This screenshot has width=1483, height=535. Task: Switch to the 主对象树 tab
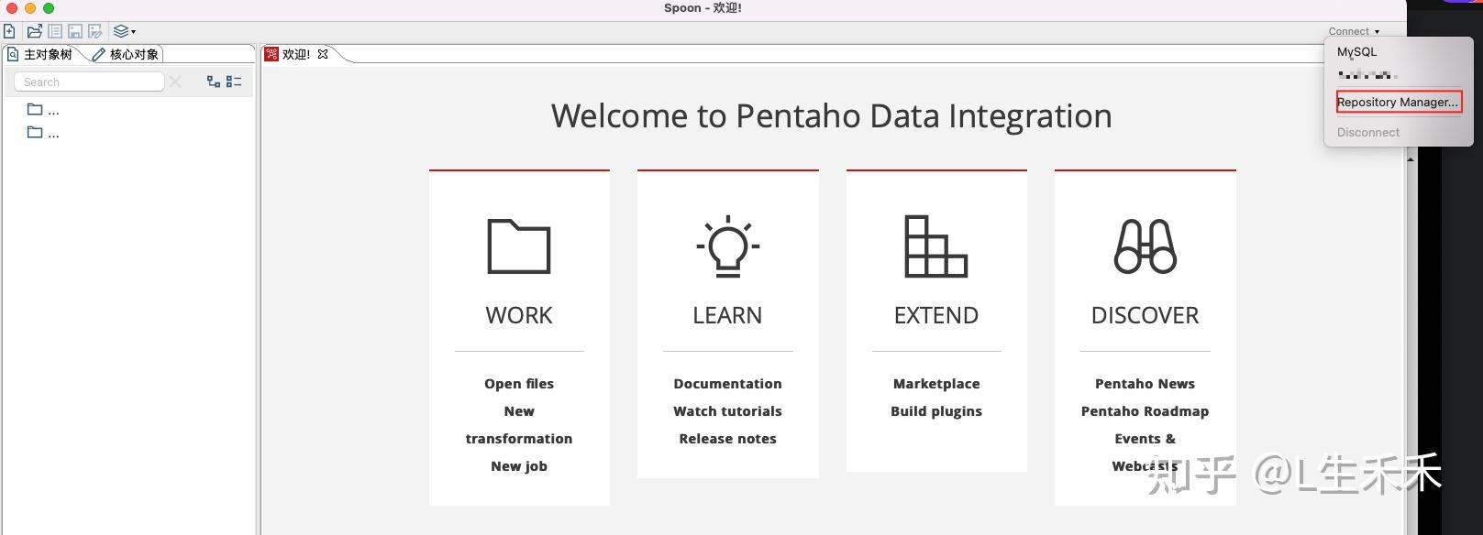click(x=41, y=55)
